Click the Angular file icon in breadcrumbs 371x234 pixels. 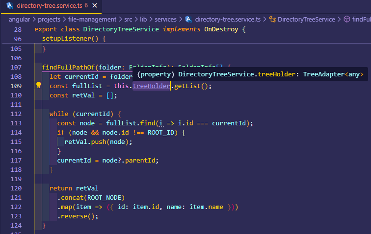[188, 20]
